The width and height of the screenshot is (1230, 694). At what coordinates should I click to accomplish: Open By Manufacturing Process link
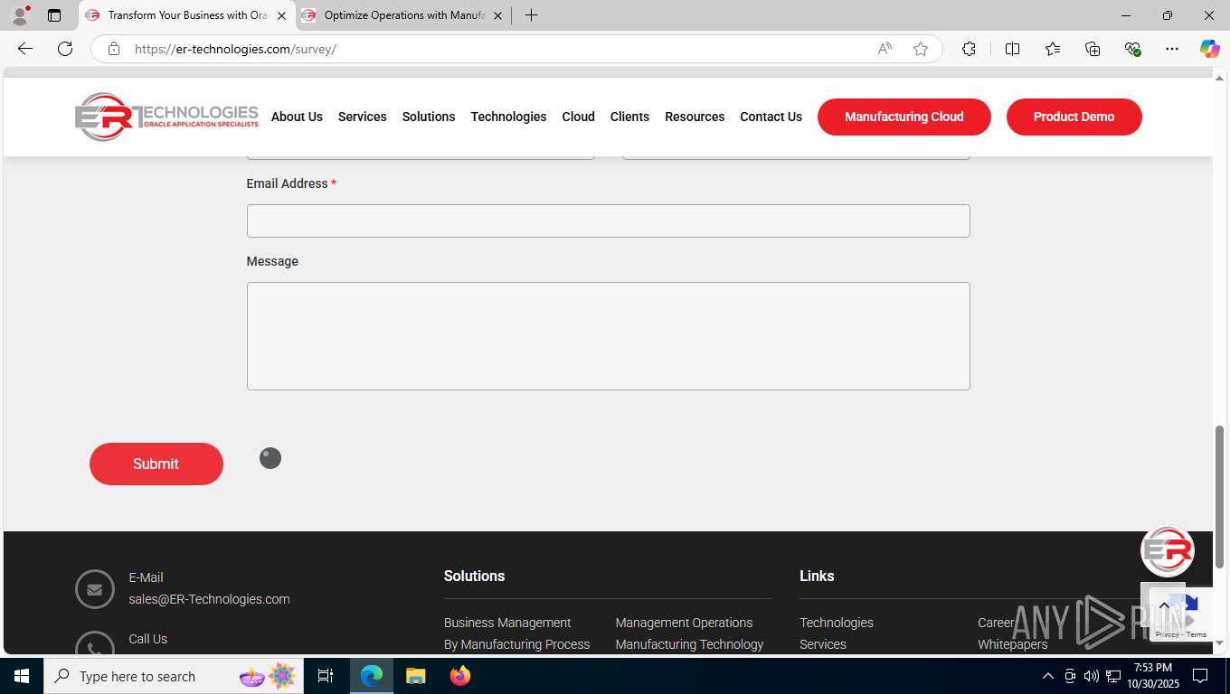click(516, 644)
